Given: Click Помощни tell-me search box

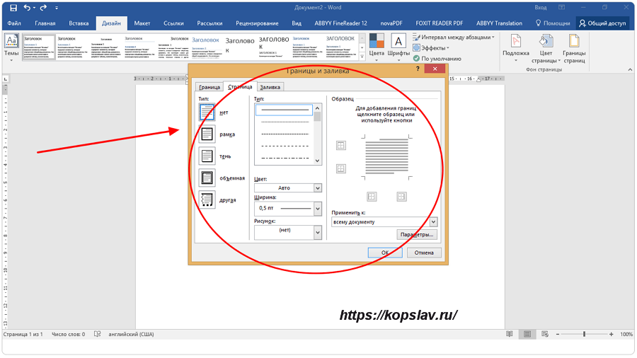Looking at the screenshot, I should tap(553, 23).
